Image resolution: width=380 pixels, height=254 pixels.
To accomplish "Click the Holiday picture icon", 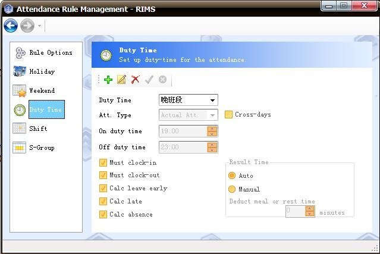I will click(x=20, y=71).
